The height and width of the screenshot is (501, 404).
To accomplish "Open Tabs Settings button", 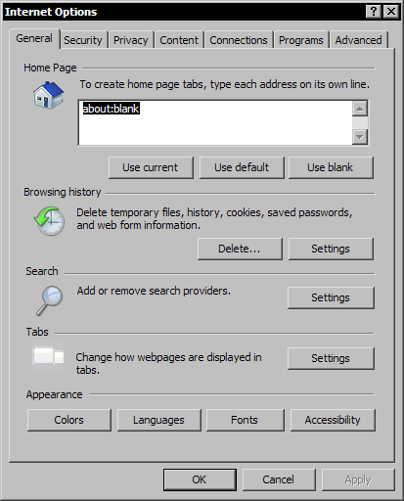I will click(x=331, y=358).
